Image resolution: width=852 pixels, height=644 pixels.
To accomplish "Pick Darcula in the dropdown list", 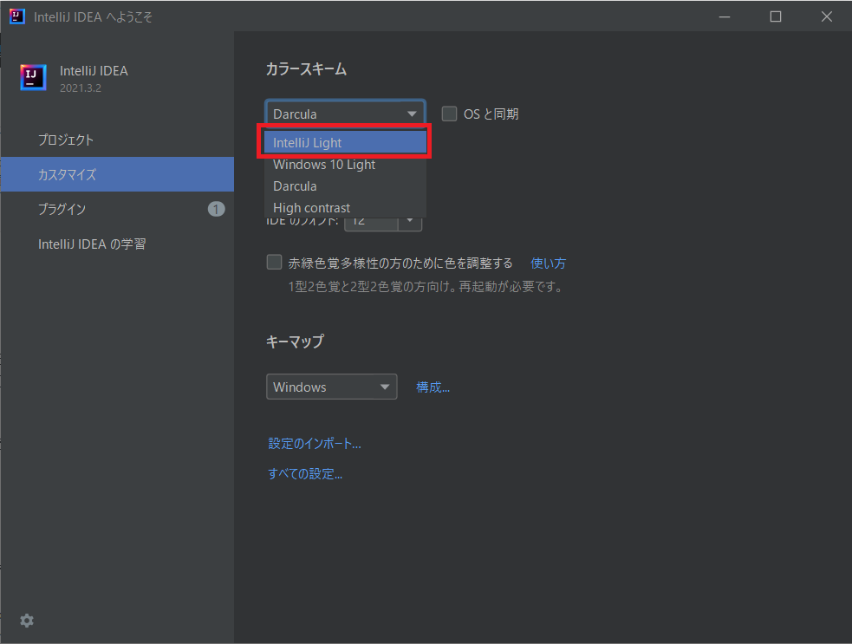I will tap(345, 185).
